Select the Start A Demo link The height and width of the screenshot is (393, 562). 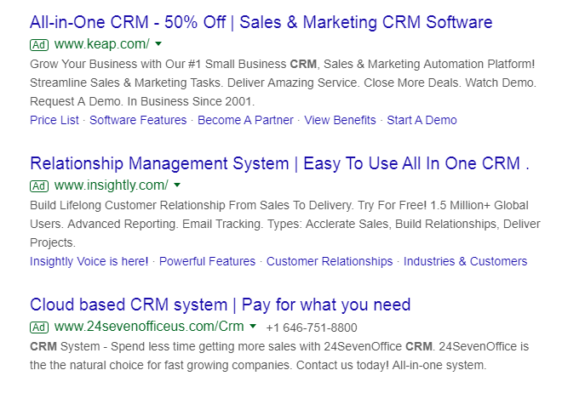point(421,120)
